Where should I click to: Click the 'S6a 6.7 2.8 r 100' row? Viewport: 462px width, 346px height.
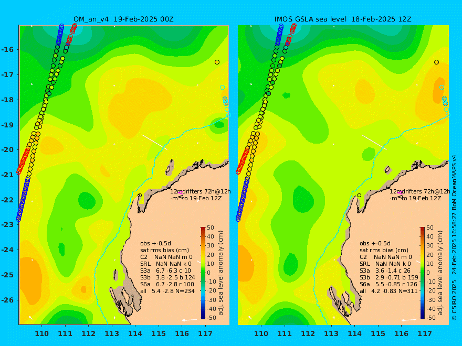(167, 284)
